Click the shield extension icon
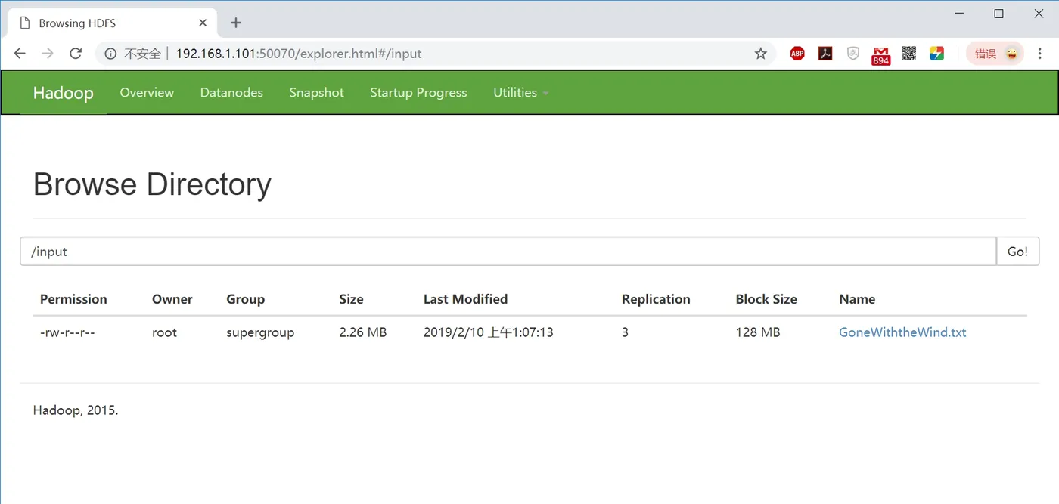The image size is (1059, 504). point(853,54)
